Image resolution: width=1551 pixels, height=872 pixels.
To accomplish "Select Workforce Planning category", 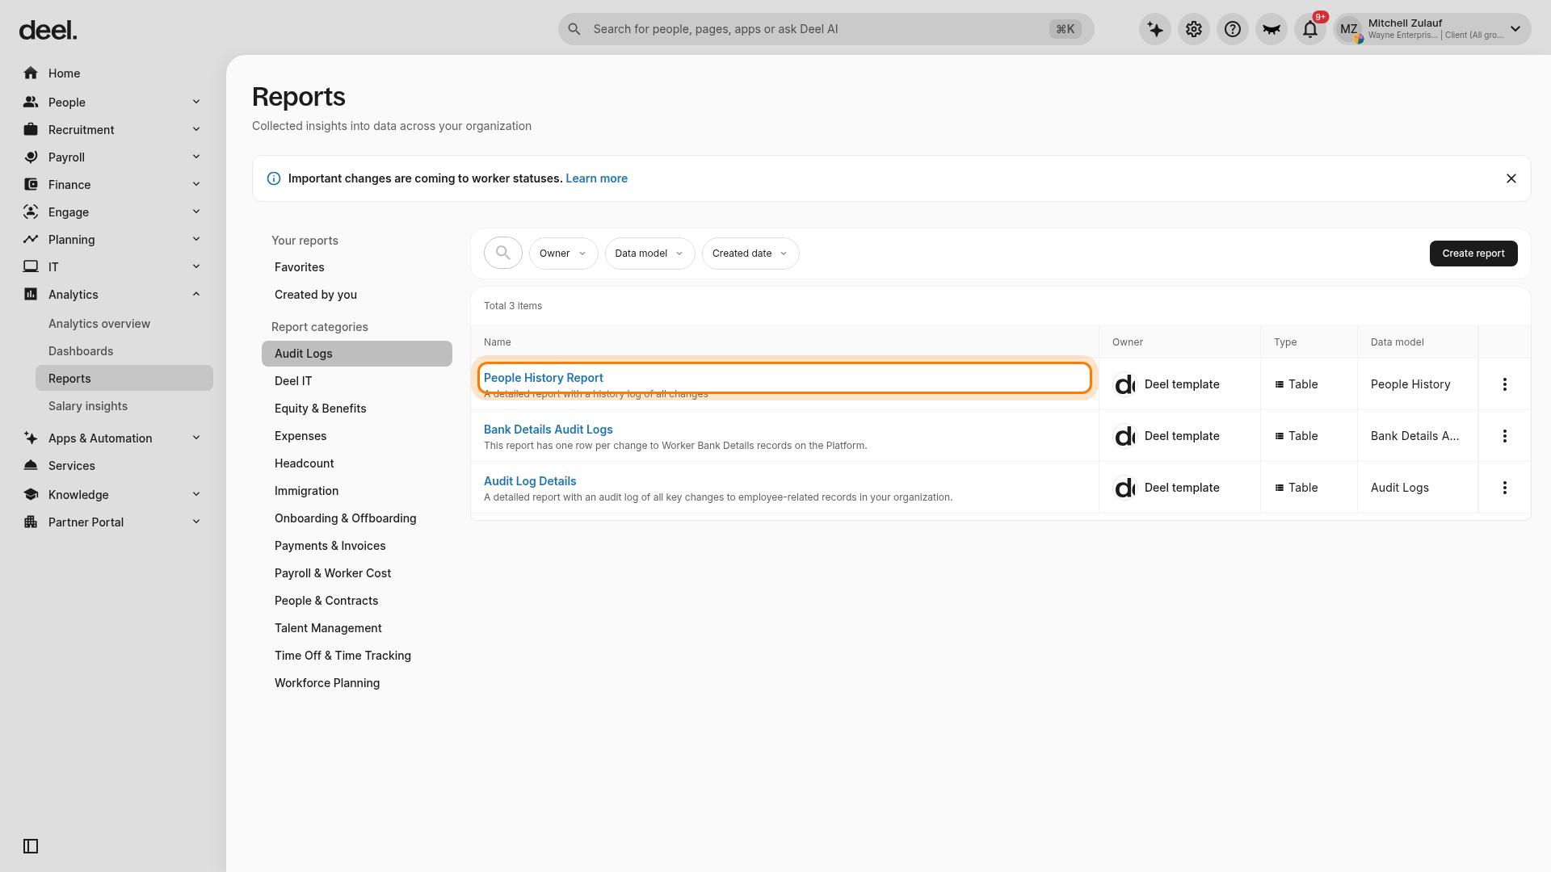I will [x=356, y=683].
